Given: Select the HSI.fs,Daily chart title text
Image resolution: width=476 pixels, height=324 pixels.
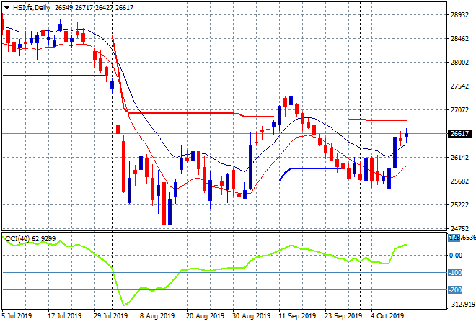Looking at the screenshot, I should click(31, 8).
